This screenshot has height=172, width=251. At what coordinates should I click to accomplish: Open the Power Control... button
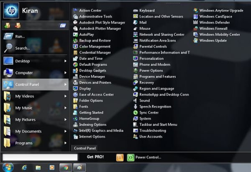coord(144,157)
